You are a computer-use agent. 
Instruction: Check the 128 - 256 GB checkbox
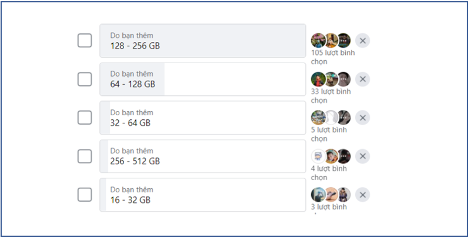[x=85, y=40]
